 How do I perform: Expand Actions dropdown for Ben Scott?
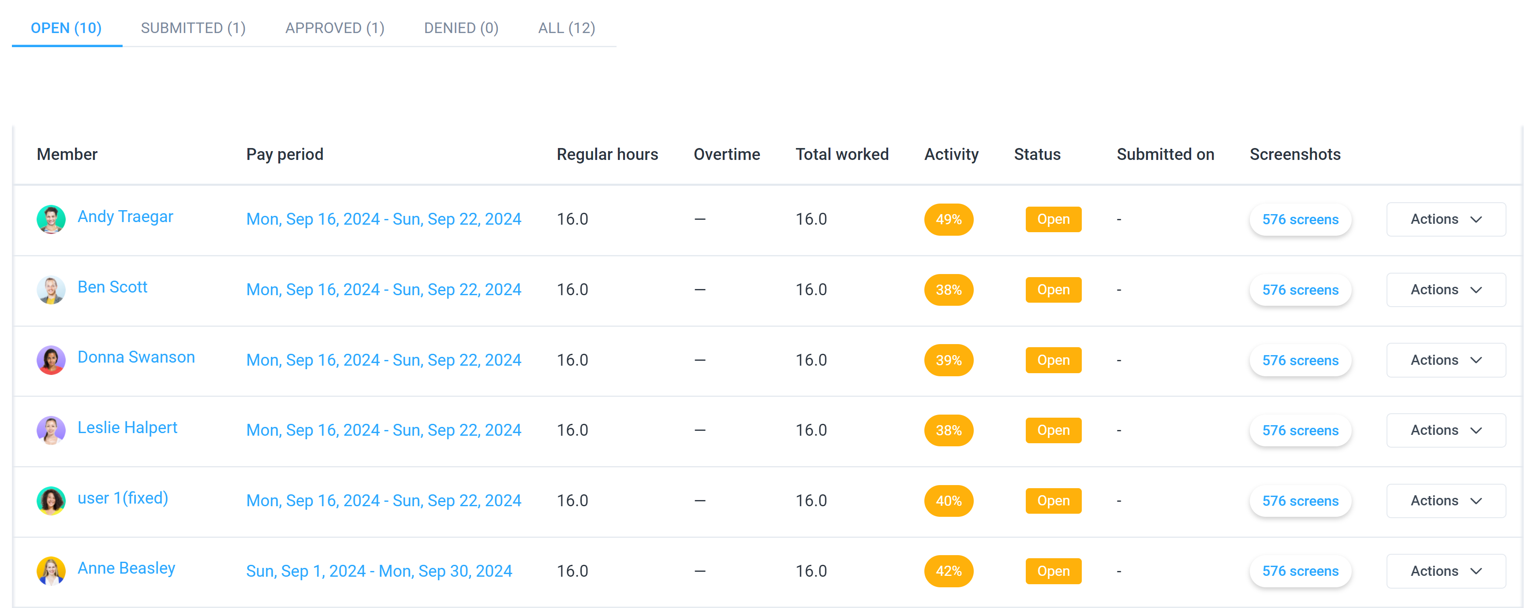pyautogui.click(x=1446, y=290)
